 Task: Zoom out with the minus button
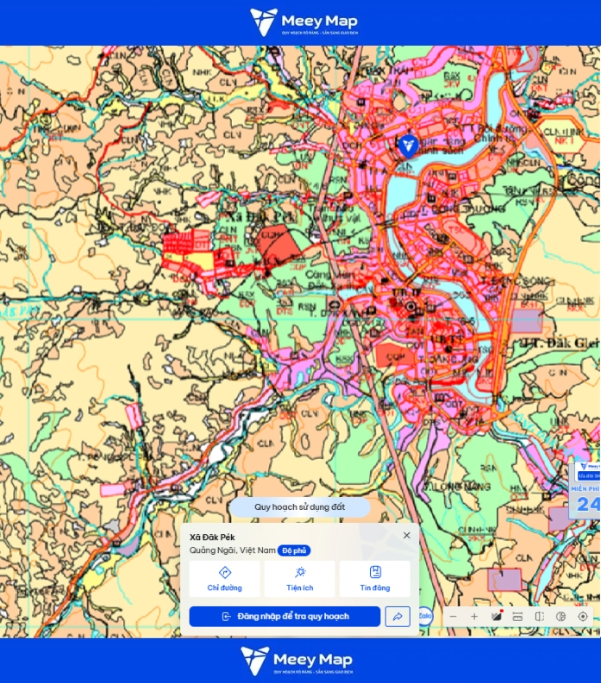coord(453,617)
